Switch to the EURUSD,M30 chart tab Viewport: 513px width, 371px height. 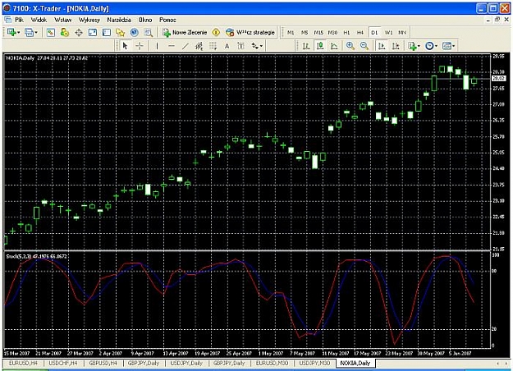272,363
